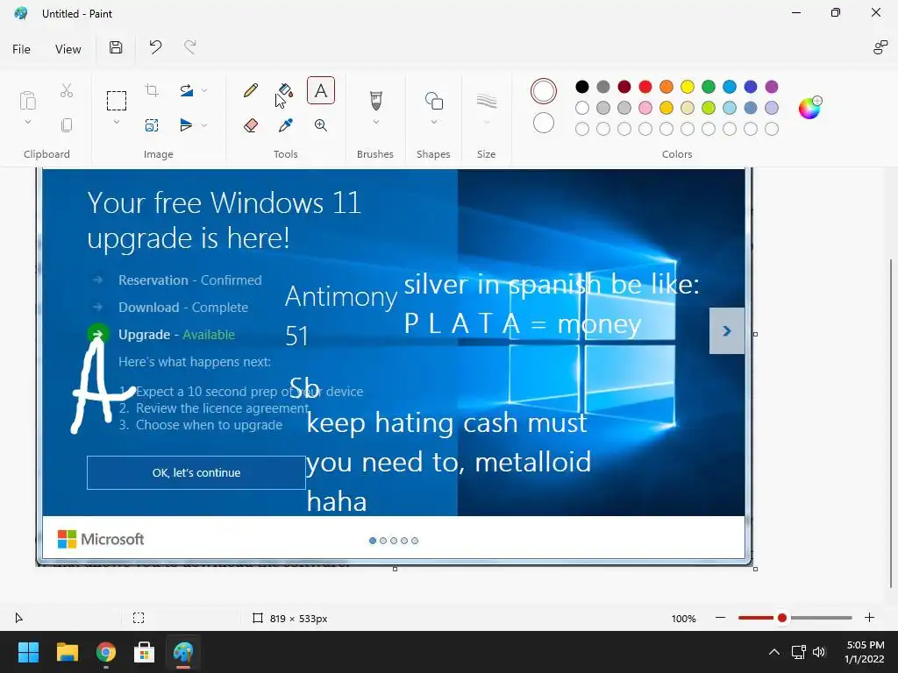Viewport: 898px width, 673px height.
Task: Expand the Flip options chevron
Action: coord(204,125)
